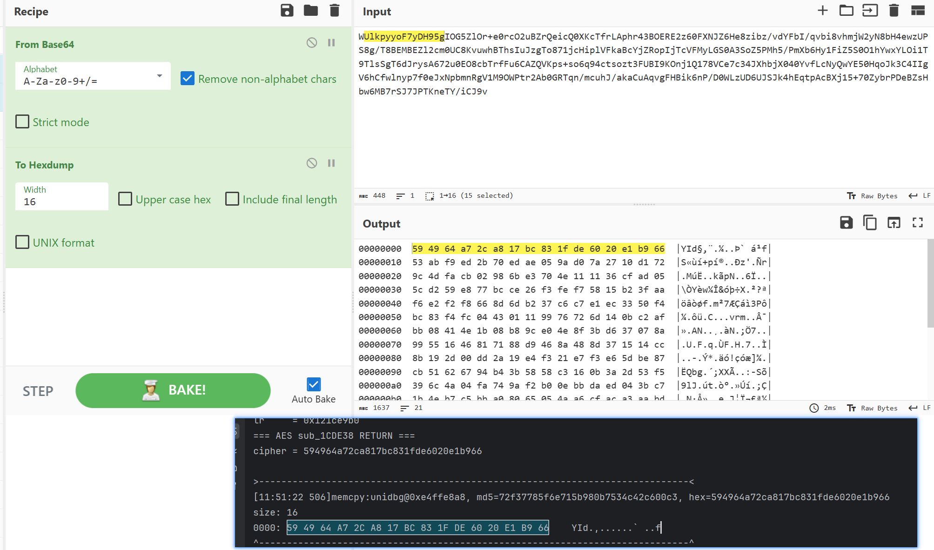Disable the From Base64 operation
Viewport: 934px width, 550px height.
[x=312, y=43]
